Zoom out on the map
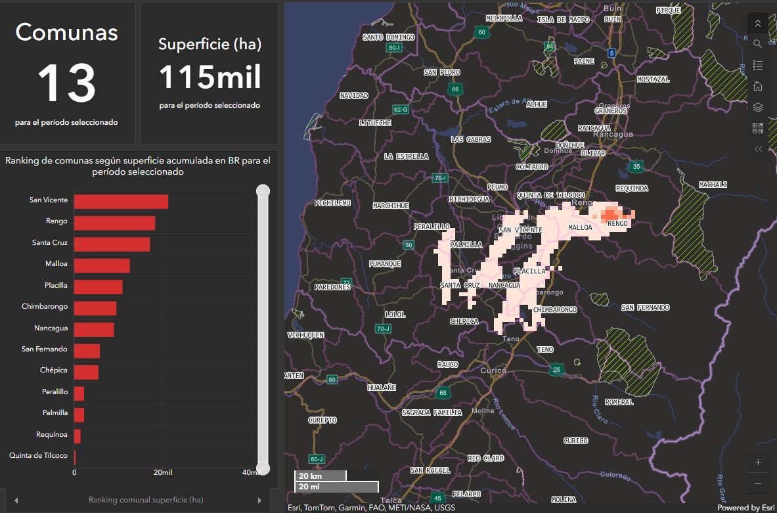Image resolution: width=777 pixels, height=513 pixels. tap(758, 483)
